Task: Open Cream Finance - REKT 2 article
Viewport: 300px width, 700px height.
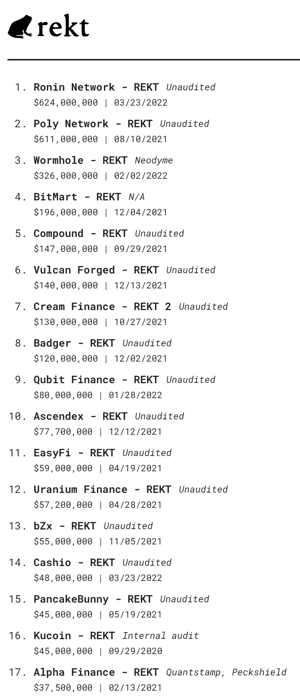Action: point(102,306)
